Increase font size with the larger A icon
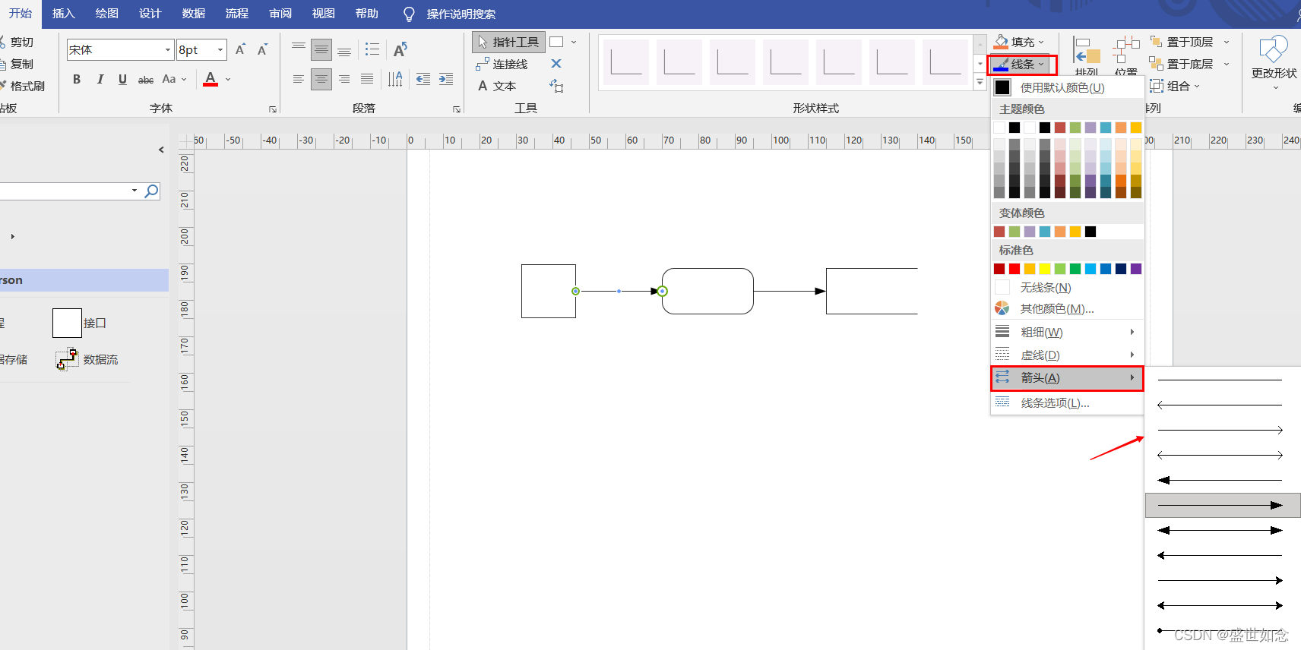This screenshot has height=650, width=1301. (240, 49)
